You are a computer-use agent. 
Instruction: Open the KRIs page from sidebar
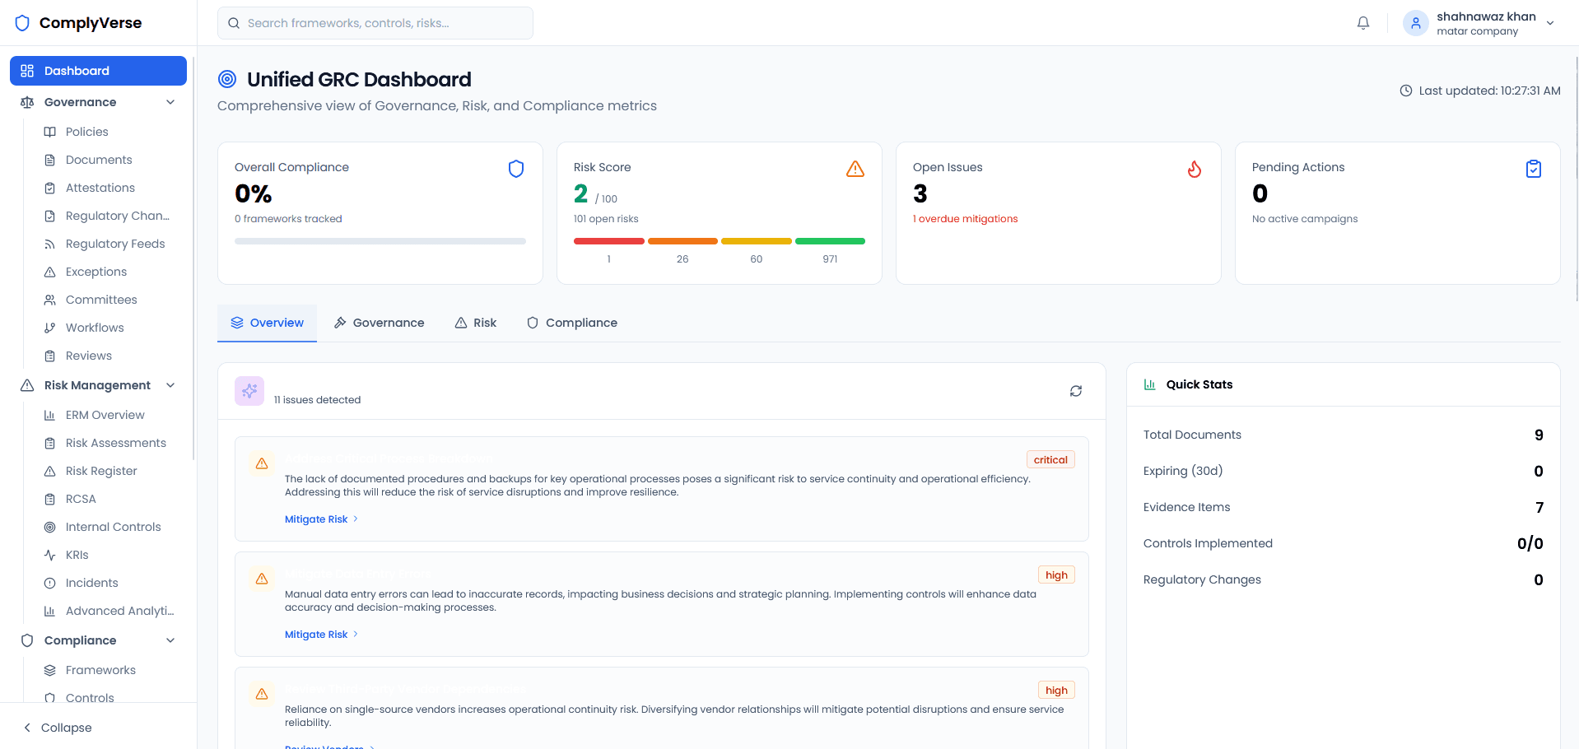click(x=76, y=555)
